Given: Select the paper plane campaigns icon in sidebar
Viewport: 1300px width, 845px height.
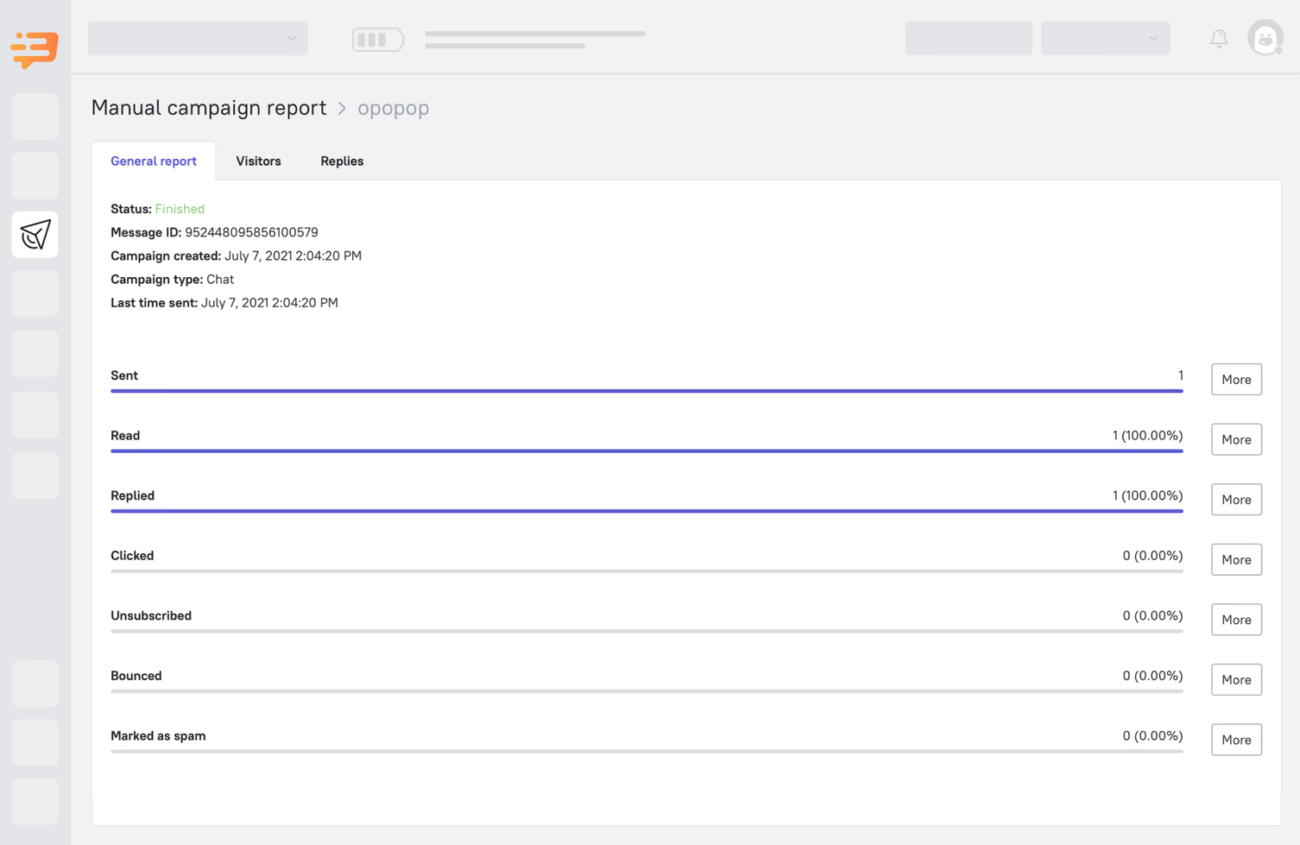Looking at the screenshot, I should pyautogui.click(x=35, y=234).
